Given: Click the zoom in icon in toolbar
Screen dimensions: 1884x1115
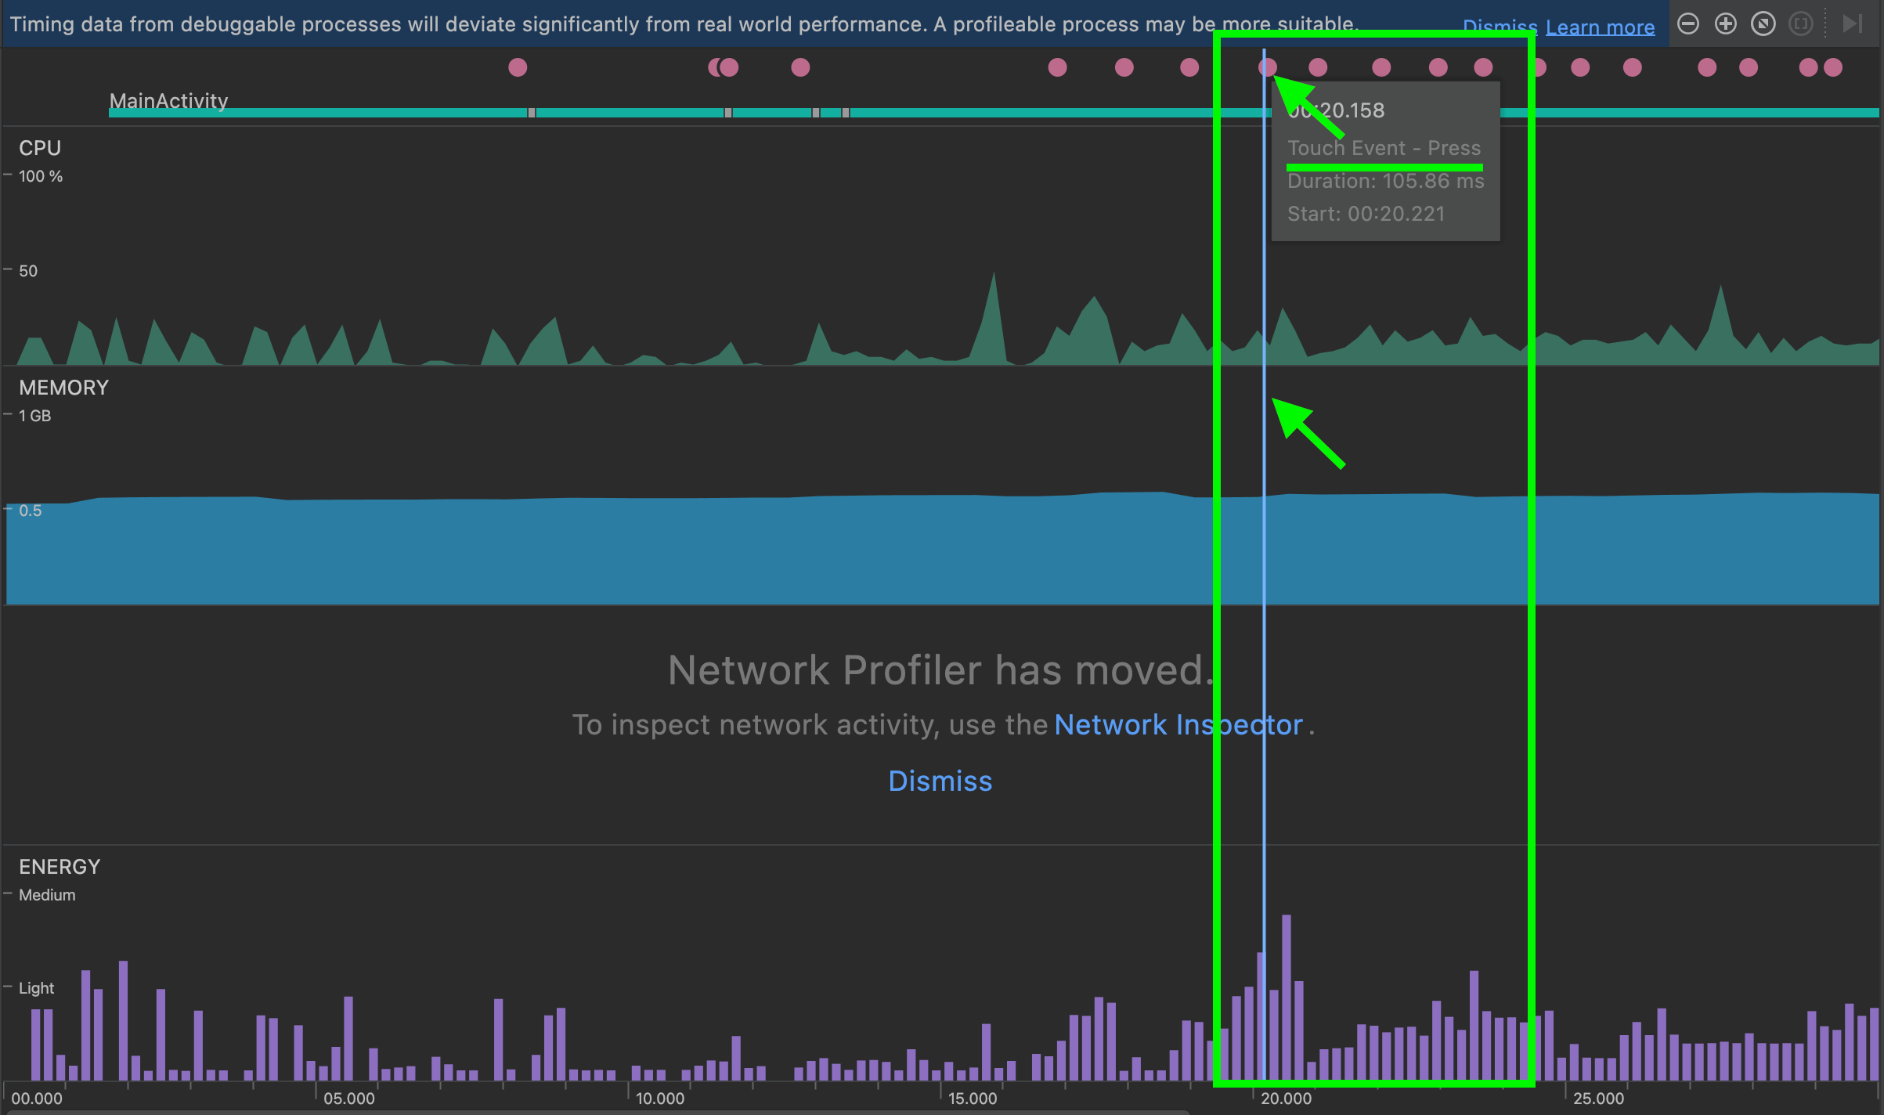Looking at the screenshot, I should 1727,23.
